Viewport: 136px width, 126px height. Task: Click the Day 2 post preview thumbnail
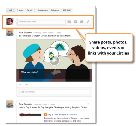[30, 115]
